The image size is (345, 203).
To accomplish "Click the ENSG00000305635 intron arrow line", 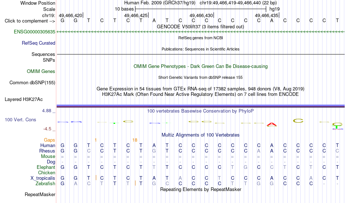I will pyautogui.click(x=201, y=32).
